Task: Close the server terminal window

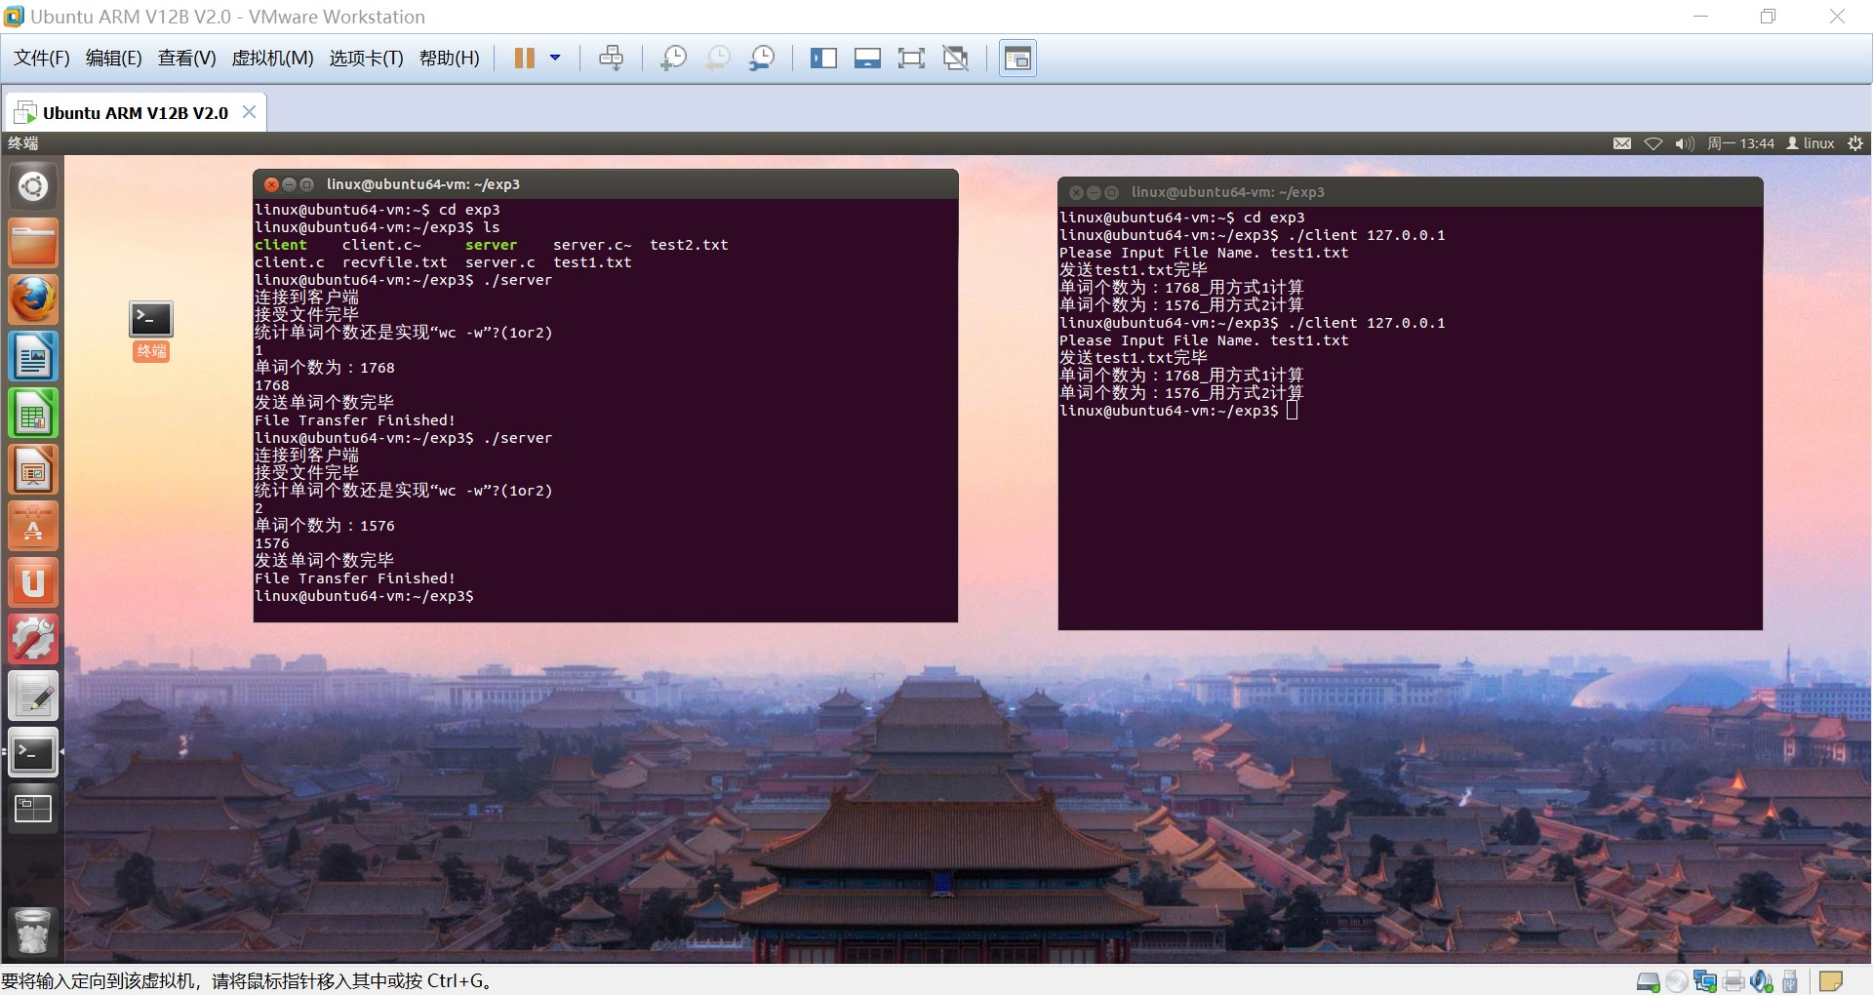Action: click(272, 184)
